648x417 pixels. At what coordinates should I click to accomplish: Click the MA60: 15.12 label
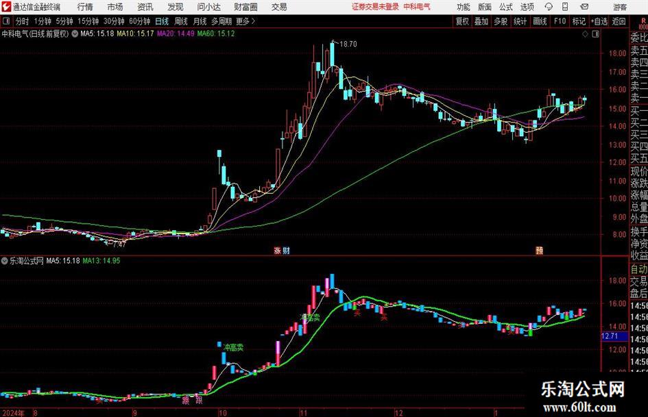[216, 34]
